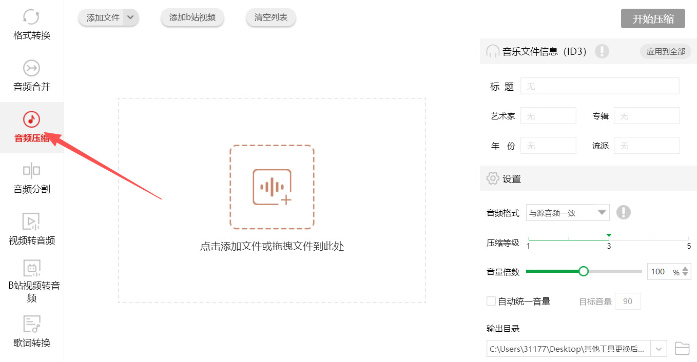
Task: Switch to the 视频转音频 tab label
Action: click(32, 240)
